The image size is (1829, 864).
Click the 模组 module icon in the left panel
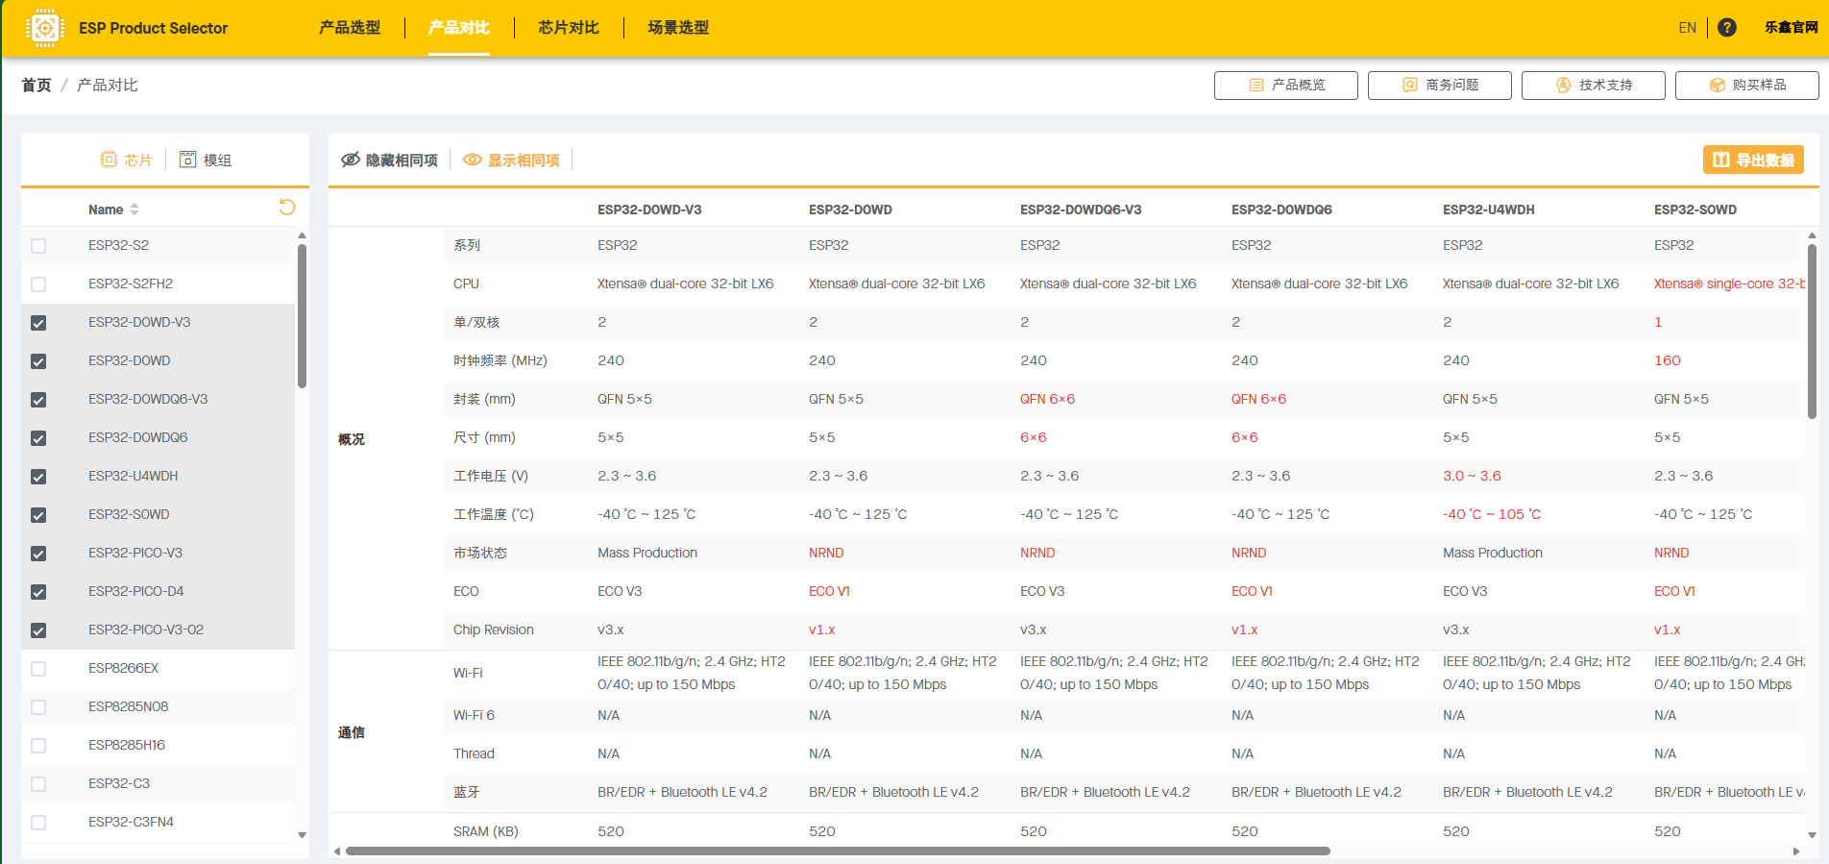pyautogui.click(x=188, y=160)
